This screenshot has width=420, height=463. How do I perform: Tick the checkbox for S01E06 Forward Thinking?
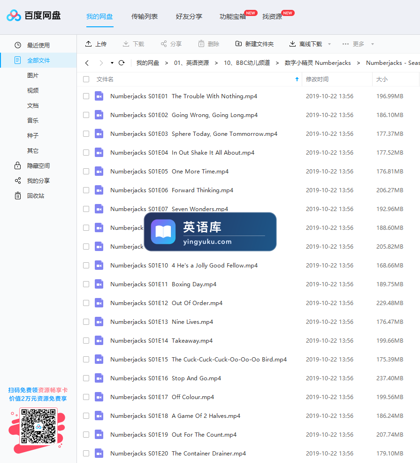(86, 190)
